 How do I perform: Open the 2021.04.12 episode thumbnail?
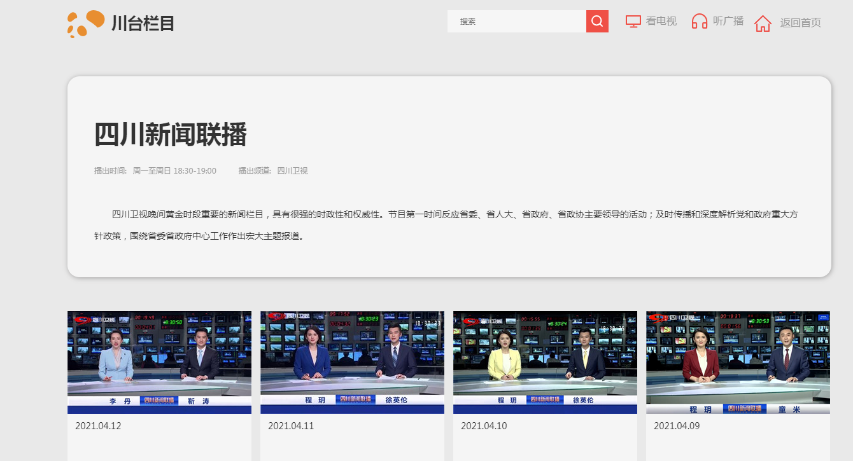(159, 362)
